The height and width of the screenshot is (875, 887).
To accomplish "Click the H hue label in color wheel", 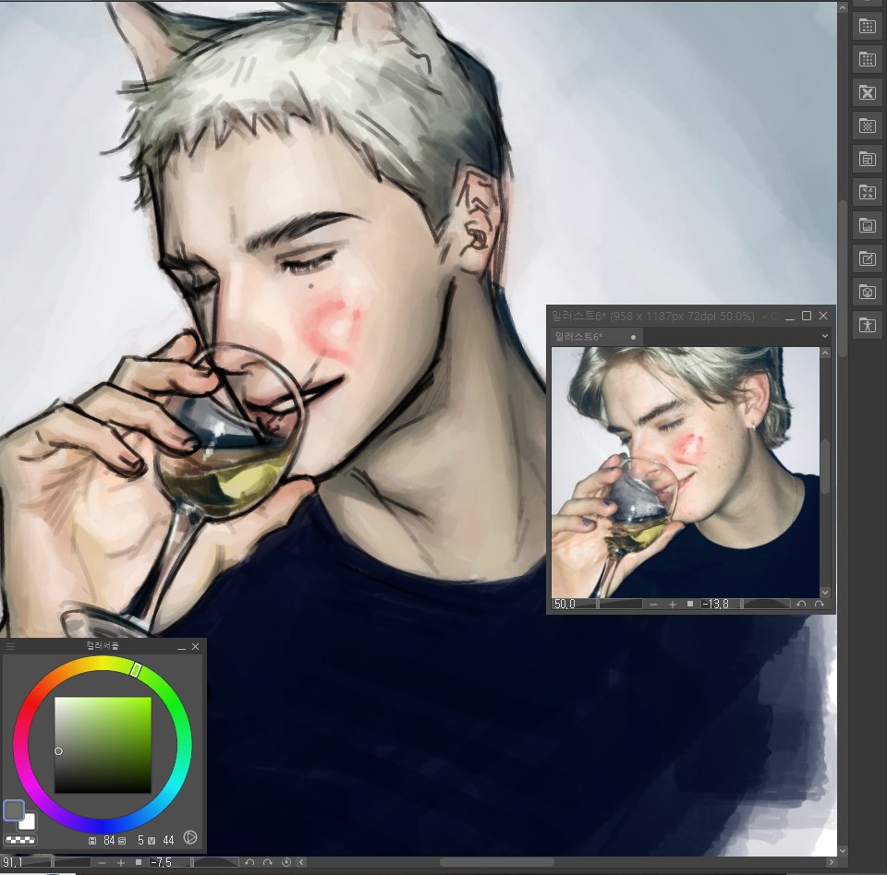I will pos(92,841).
